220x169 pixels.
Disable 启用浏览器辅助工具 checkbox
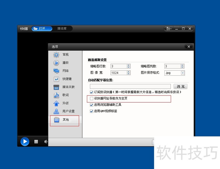pos(92,105)
